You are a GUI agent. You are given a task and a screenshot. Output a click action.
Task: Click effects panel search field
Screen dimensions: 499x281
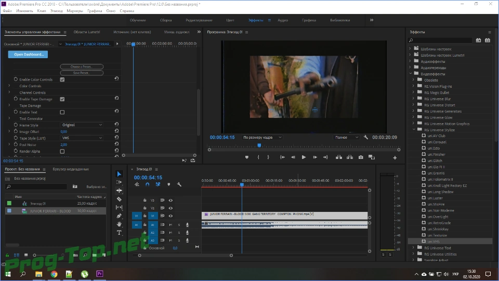441,41
